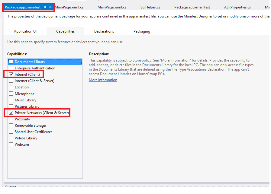Uncheck Internet (Client) capability
Screen dimensions: 271x194
click(11, 75)
